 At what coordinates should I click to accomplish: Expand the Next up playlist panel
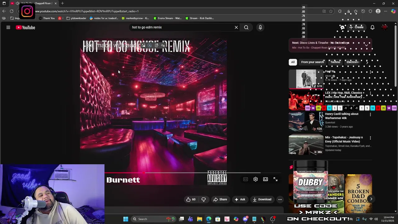pyautogui.click(x=367, y=45)
